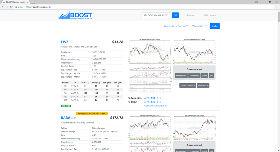Click the IVR (1J) column header
This screenshot has width=280, height=152.
pyautogui.click(x=85, y=83)
